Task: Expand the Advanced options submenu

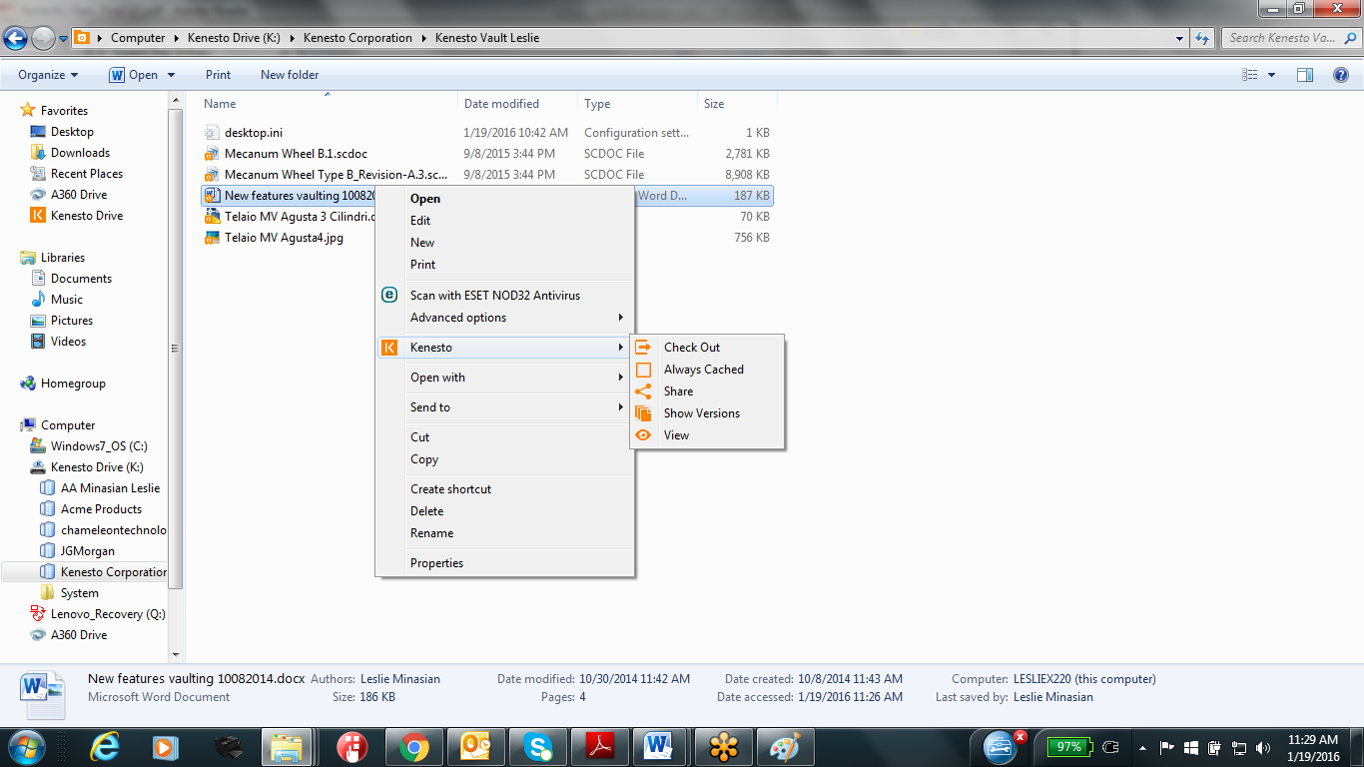Action: [504, 318]
